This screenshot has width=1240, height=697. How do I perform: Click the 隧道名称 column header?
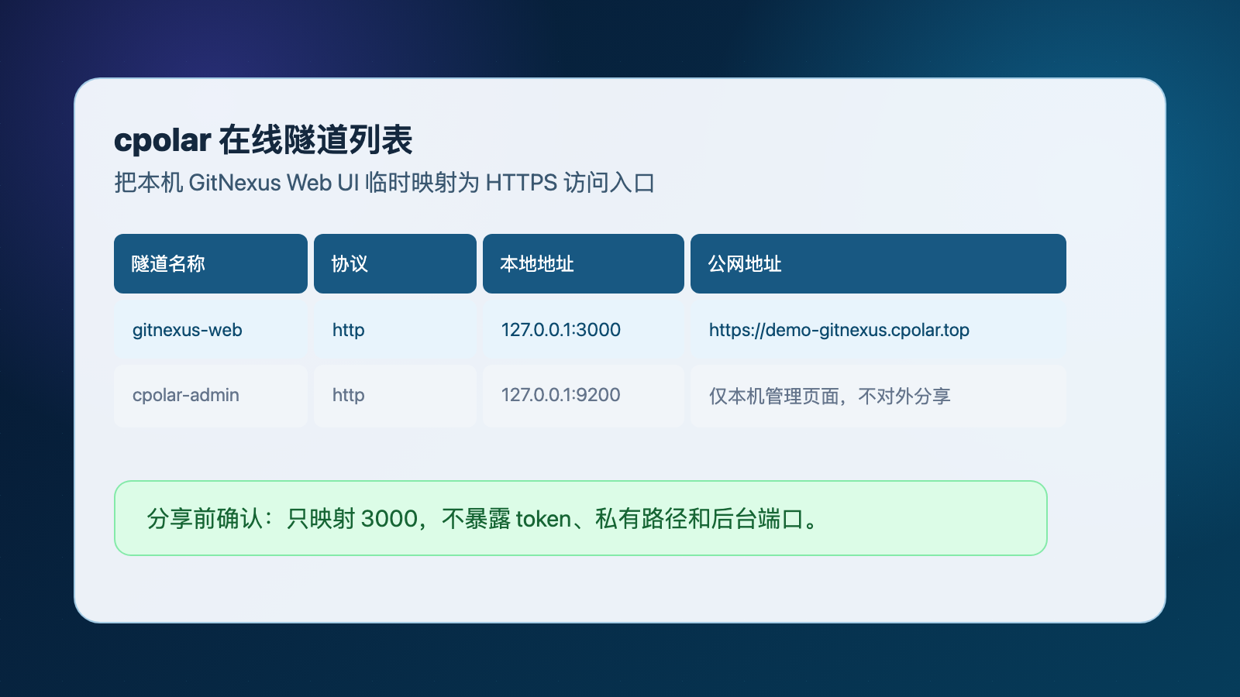click(x=211, y=264)
